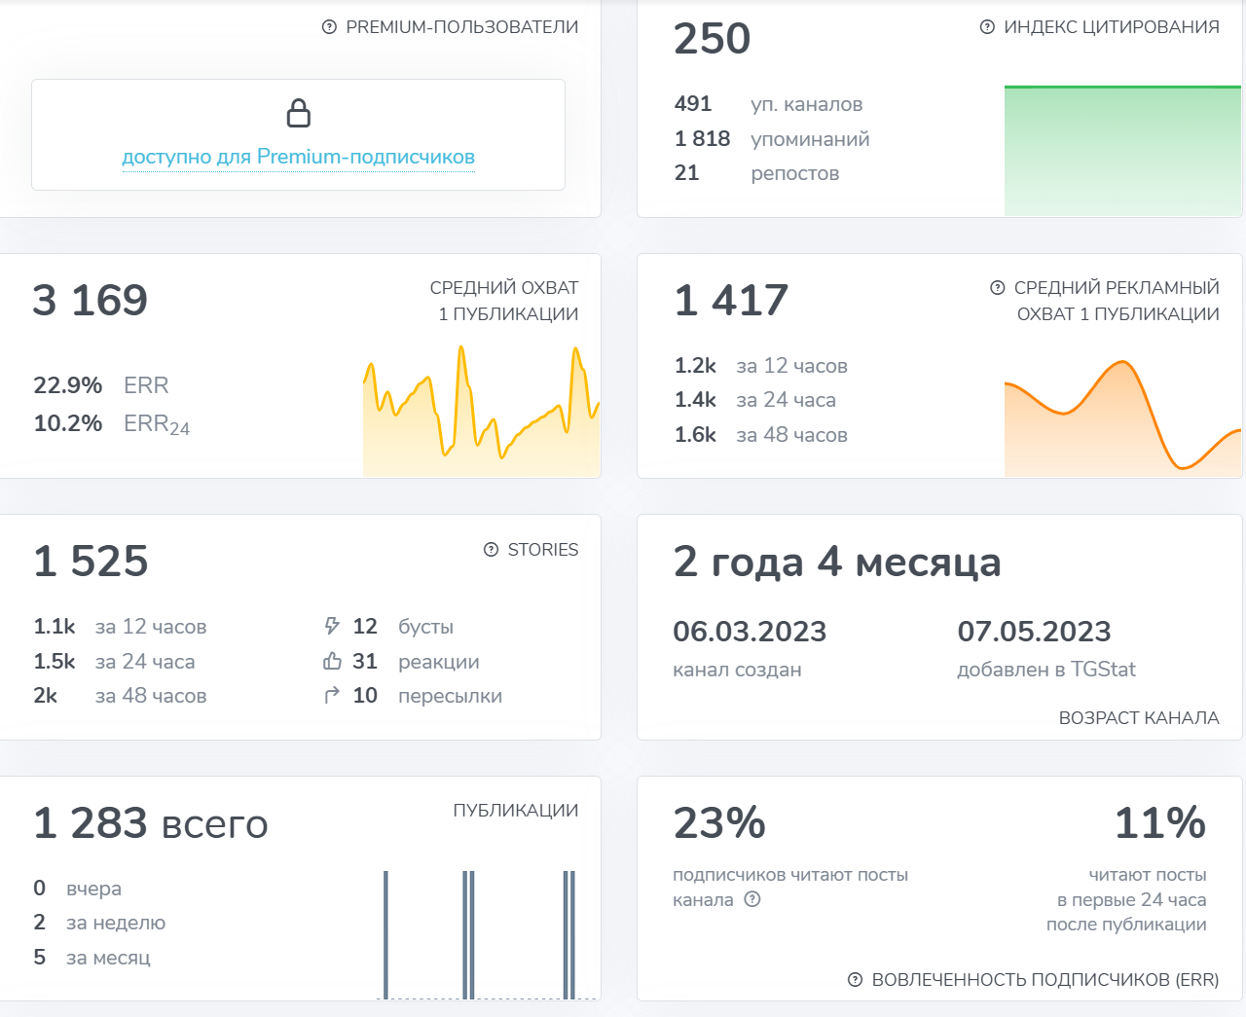The height and width of the screenshot is (1017, 1246).
Task: Click the 'Индекс цитирования' card title
Action: click(1111, 27)
